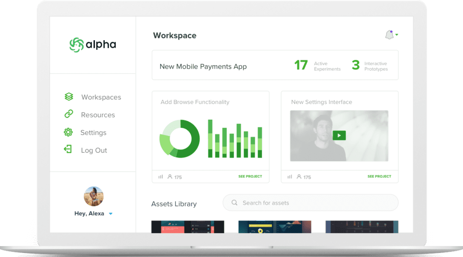Expand the arrow next to Hey, Alexa
The height and width of the screenshot is (257, 463).
tap(111, 214)
